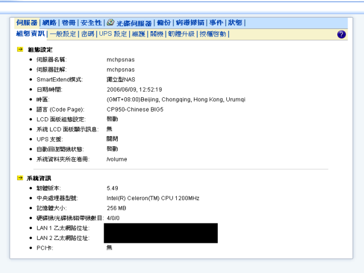364x273 pixels.
Task: Click the LCD 面板組態設定 label
Action: 61,119
